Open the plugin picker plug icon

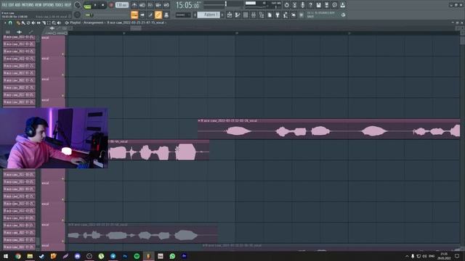pos(278,14)
